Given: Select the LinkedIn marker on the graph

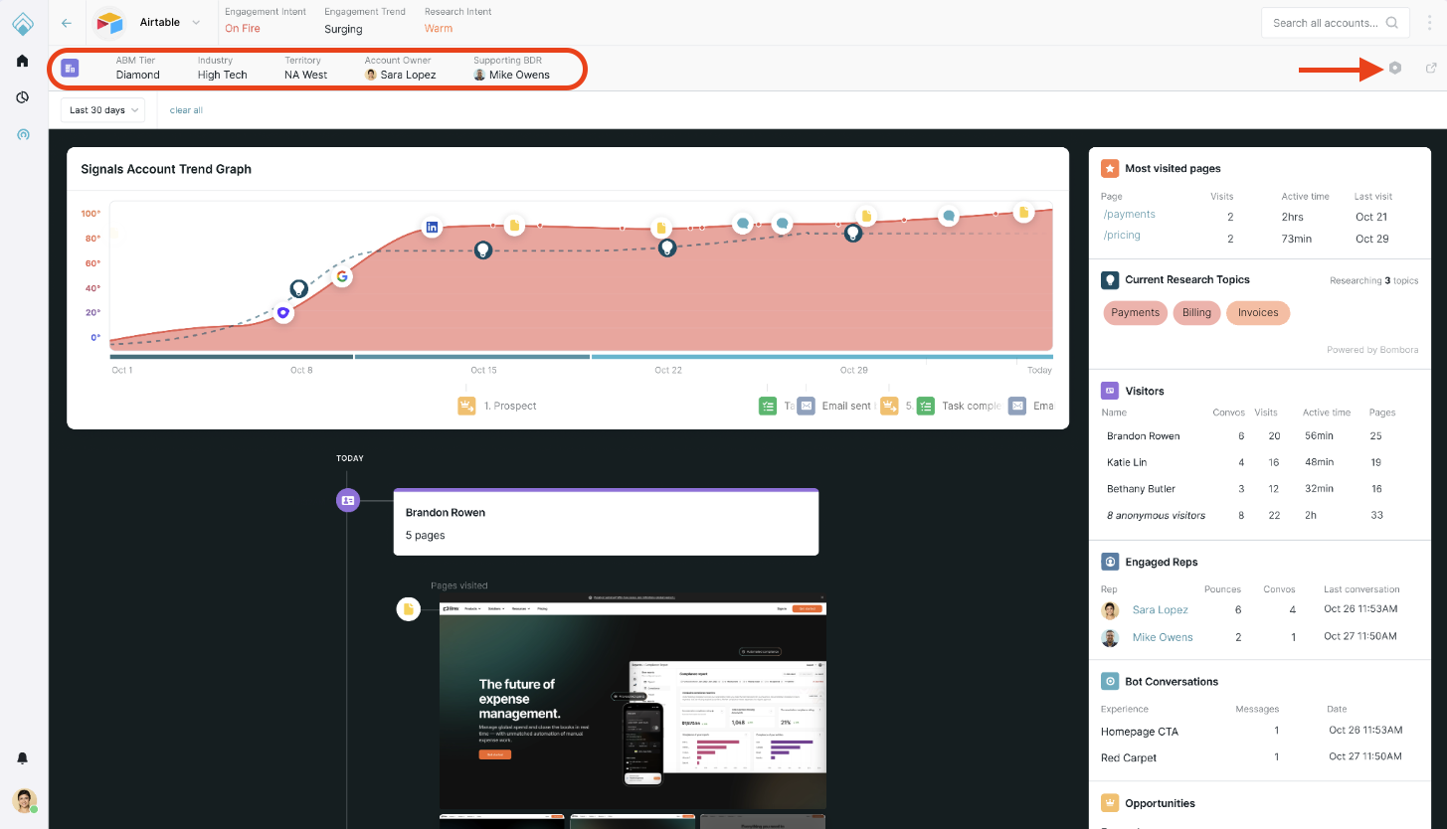Looking at the screenshot, I should [x=432, y=227].
